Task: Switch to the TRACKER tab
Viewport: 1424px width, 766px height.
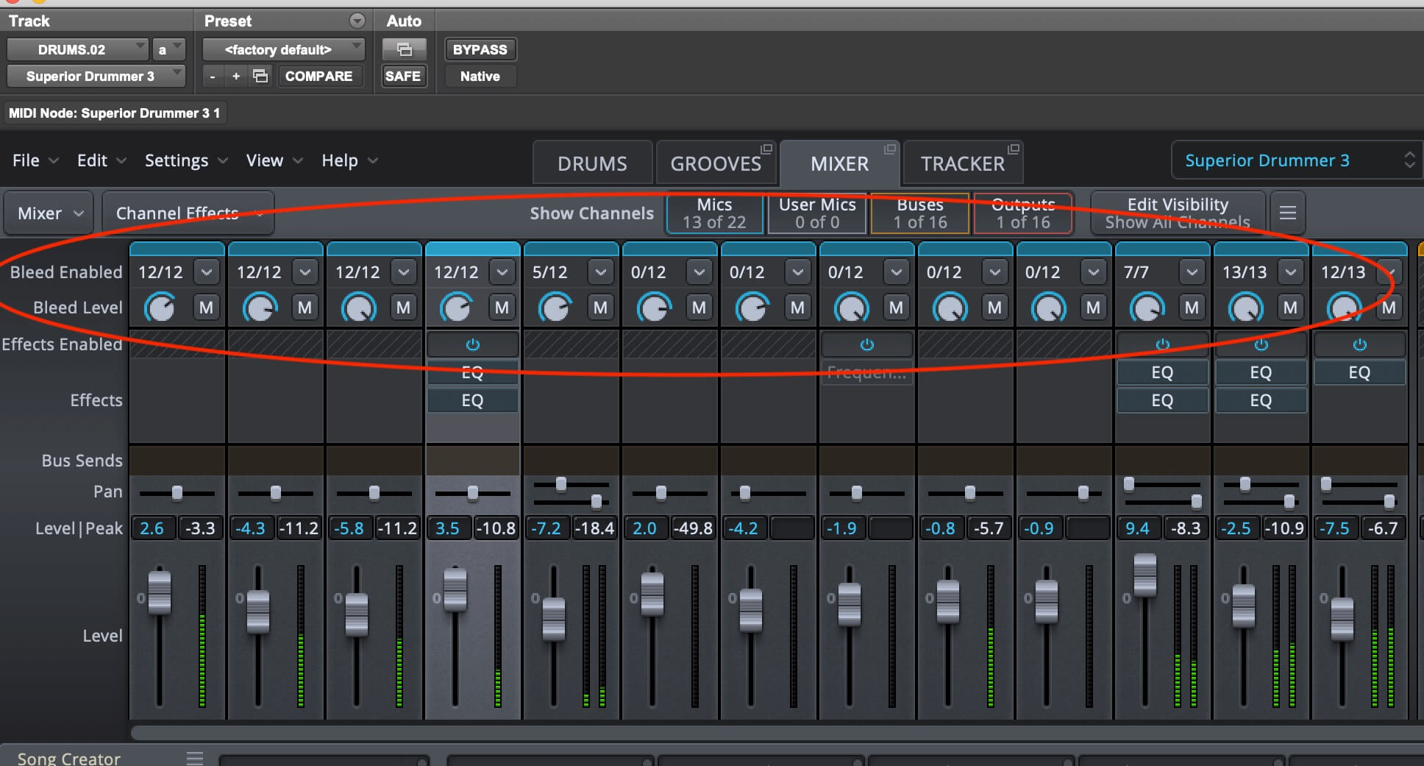Action: tap(962, 163)
